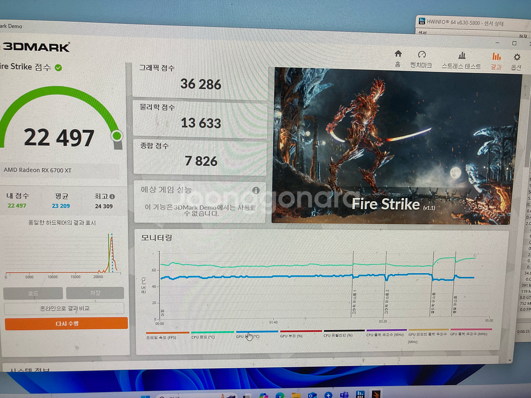Click the 03:20 time label on chart axis

pyautogui.click(x=383, y=321)
